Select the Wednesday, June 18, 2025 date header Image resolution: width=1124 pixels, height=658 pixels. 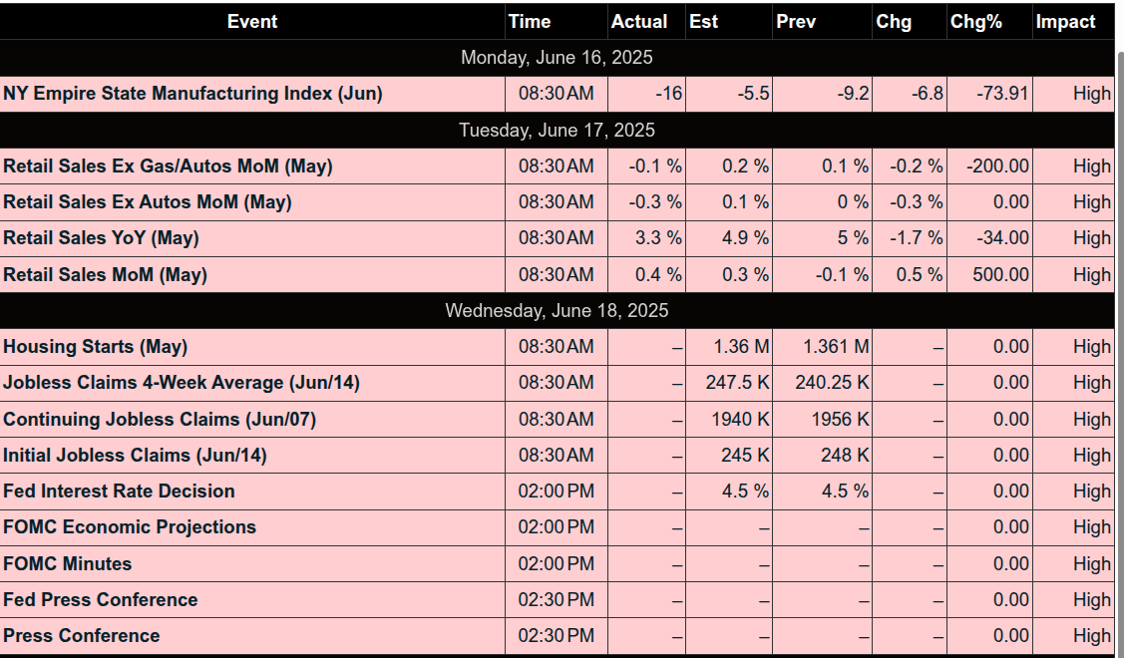[557, 311]
